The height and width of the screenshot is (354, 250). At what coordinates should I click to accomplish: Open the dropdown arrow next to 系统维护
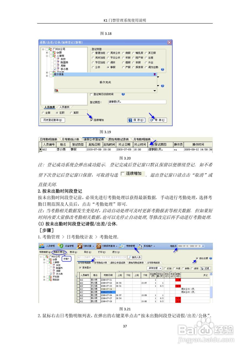tap(154, 246)
